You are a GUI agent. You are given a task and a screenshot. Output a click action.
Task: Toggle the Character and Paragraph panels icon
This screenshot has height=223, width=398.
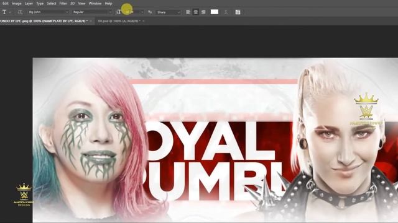click(238, 12)
